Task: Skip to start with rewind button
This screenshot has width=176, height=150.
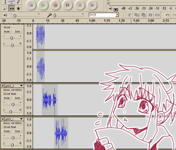Action: point(31,5)
